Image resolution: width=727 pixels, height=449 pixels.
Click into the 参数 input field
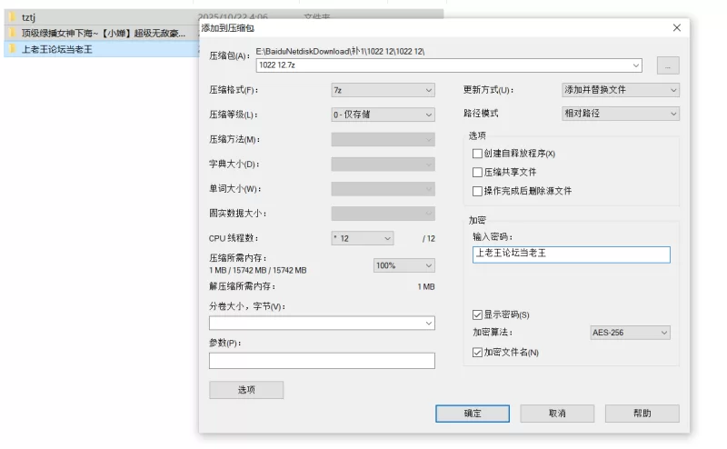click(x=322, y=361)
